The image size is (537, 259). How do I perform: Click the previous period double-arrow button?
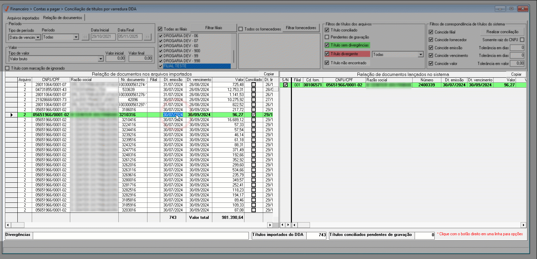tap(85, 37)
